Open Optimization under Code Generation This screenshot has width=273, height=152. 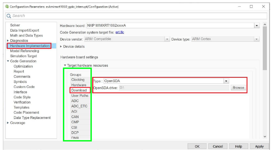[23, 66]
